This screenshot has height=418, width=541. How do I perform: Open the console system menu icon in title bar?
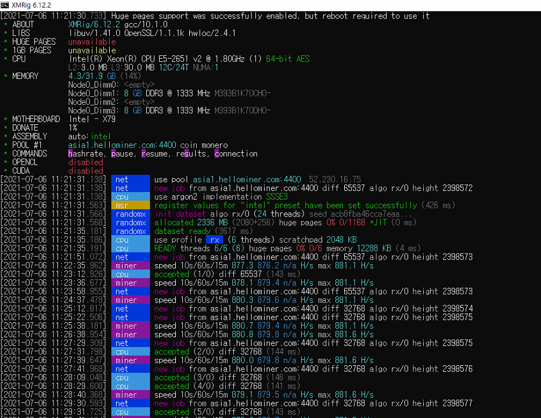coord(5,5)
